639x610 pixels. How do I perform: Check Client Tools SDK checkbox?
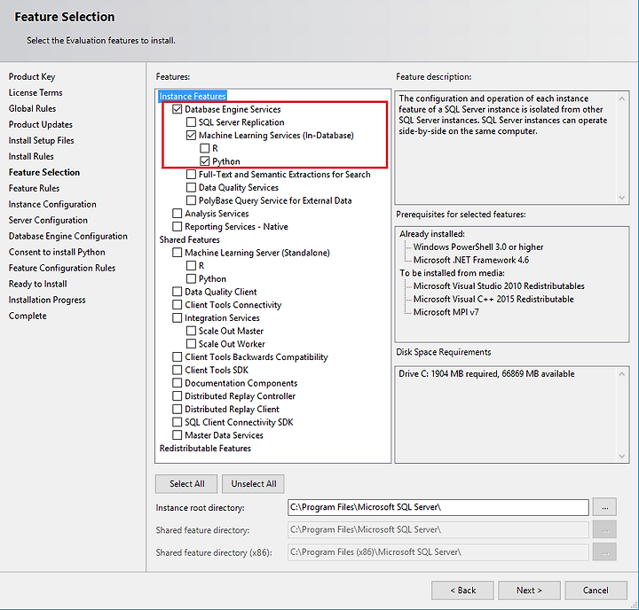tap(177, 370)
